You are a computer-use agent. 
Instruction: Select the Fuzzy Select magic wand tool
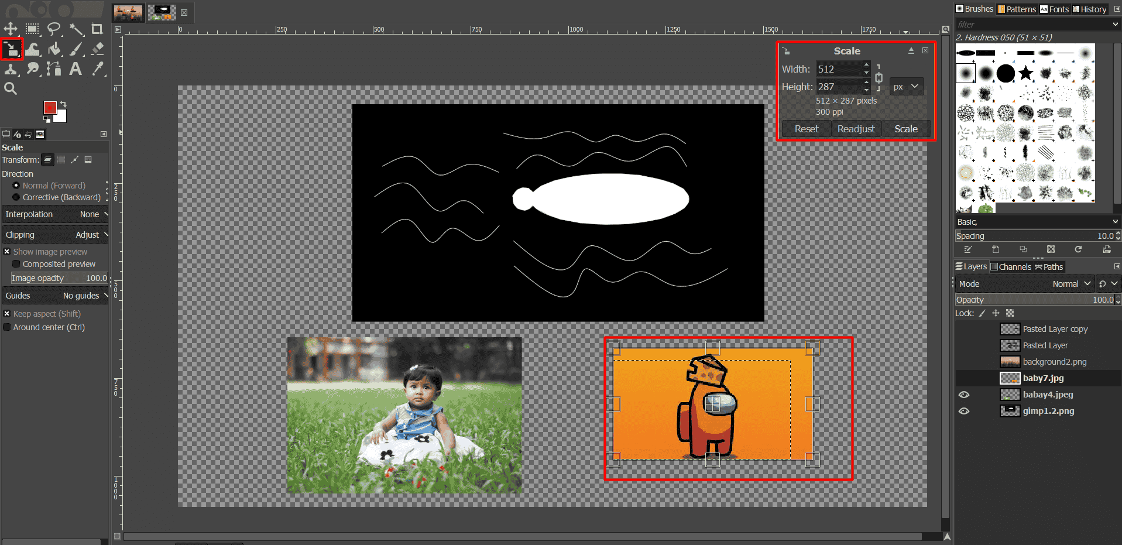76,29
